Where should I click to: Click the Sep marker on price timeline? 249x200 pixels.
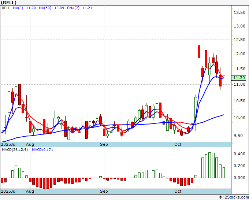point(104,144)
